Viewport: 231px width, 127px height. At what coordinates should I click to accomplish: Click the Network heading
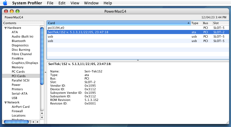point(13,103)
